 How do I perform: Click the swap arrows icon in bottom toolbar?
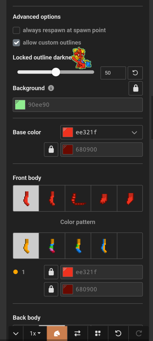point(77,333)
